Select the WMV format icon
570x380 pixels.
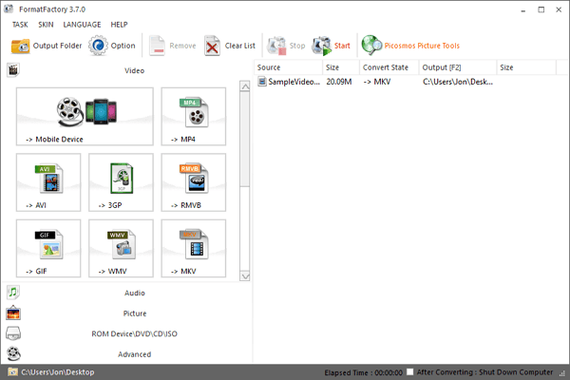121,248
